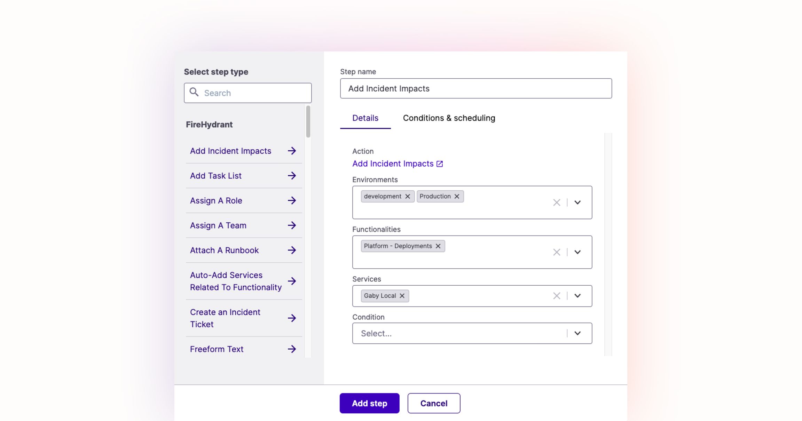Click the step type list scrollbar
802x421 pixels.
pyautogui.click(x=308, y=121)
